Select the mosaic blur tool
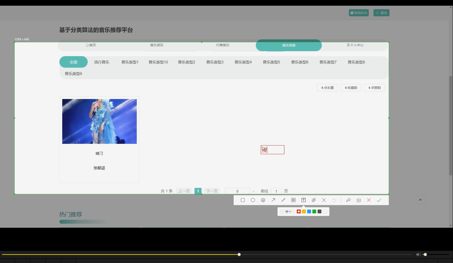The width and height of the screenshot is (453, 263). 293,200
